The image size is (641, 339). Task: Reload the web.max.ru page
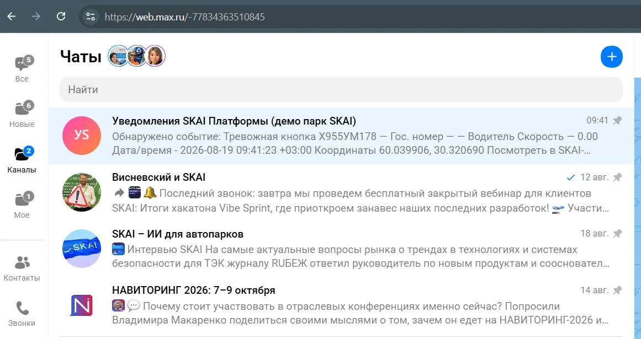(61, 17)
